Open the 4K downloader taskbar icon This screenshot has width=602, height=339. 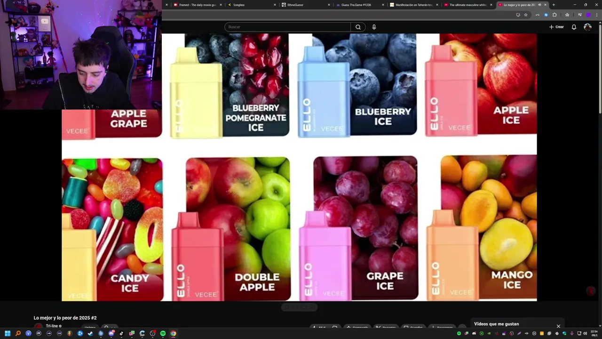tap(39, 333)
